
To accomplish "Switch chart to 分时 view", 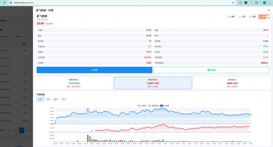I will point(40,99).
